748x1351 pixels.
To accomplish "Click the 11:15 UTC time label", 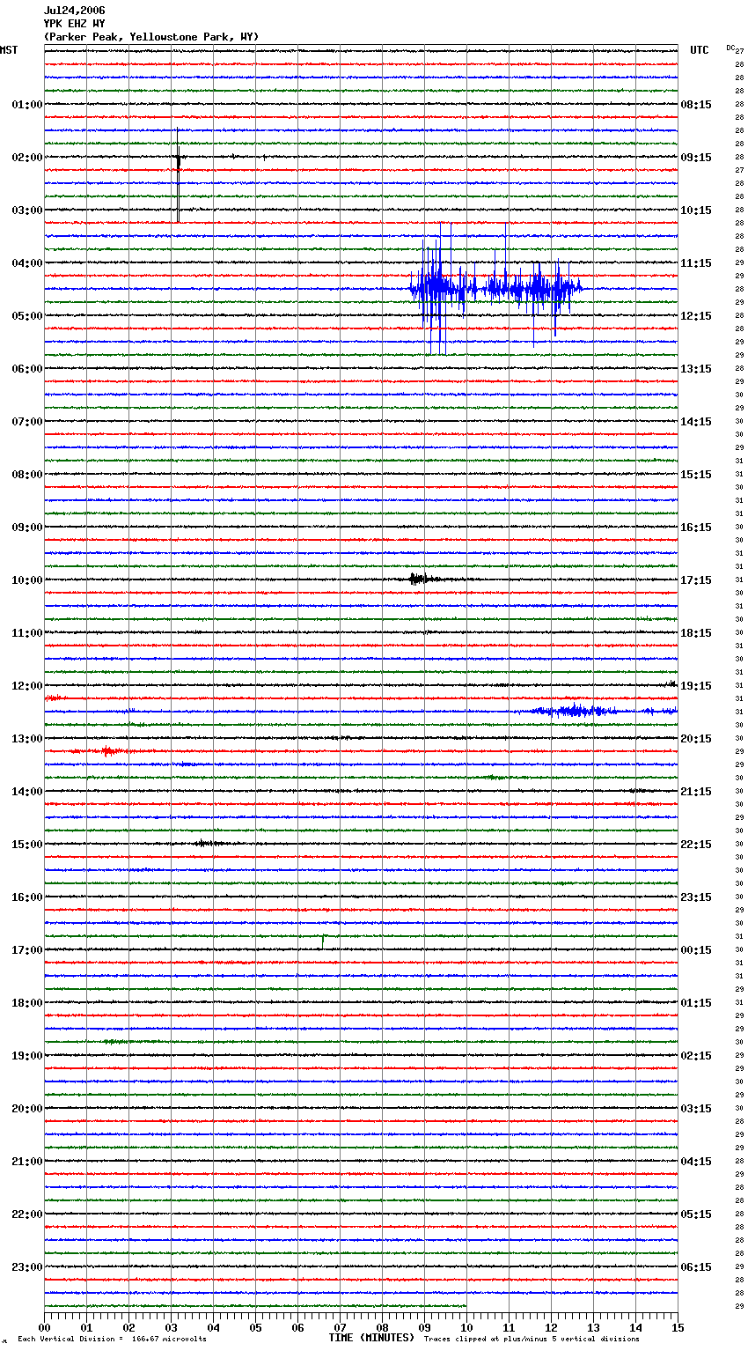I will click(x=696, y=263).
